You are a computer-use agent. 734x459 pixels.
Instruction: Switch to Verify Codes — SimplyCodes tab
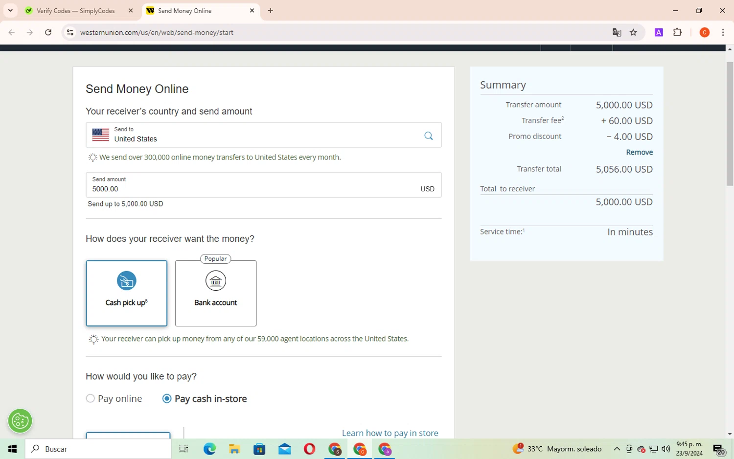[75, 11]
